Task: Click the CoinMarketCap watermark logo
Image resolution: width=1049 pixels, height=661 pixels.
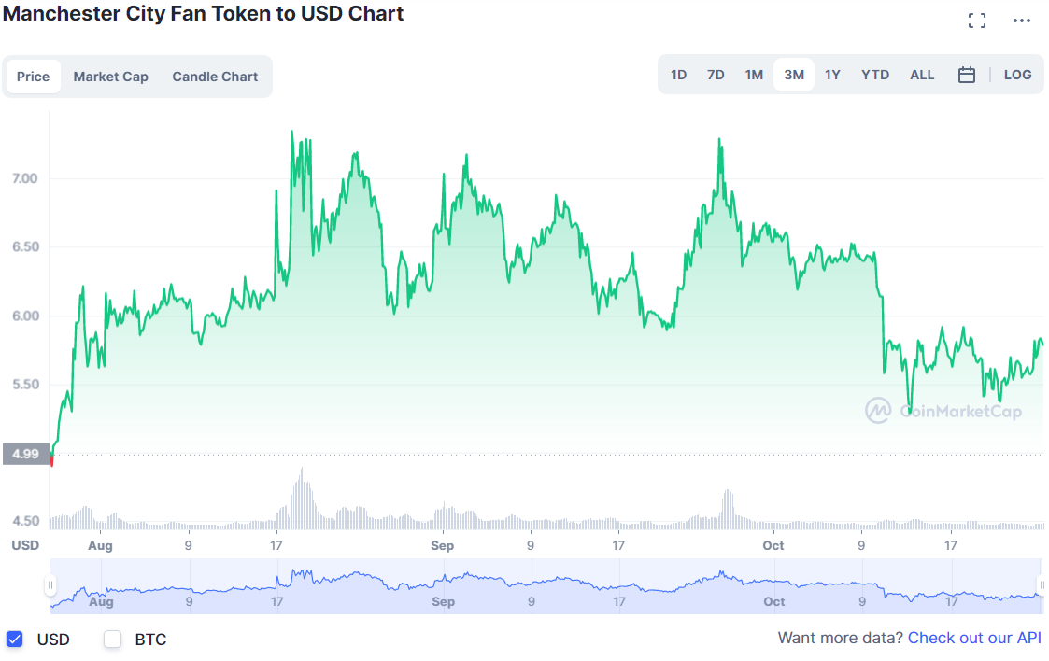Action: (x=943, y=411)
